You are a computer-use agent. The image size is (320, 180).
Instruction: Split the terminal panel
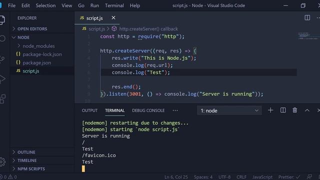click(x=283, y=110)
